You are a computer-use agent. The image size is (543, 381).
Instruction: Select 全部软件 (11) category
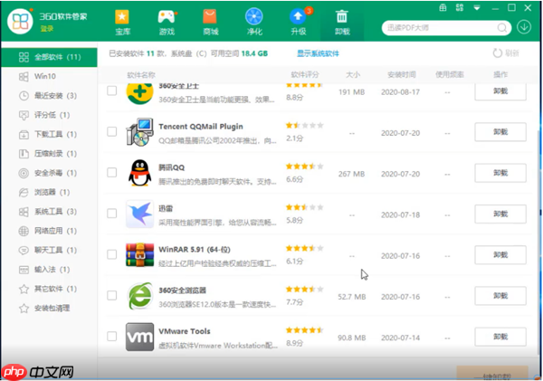(49, 57)
